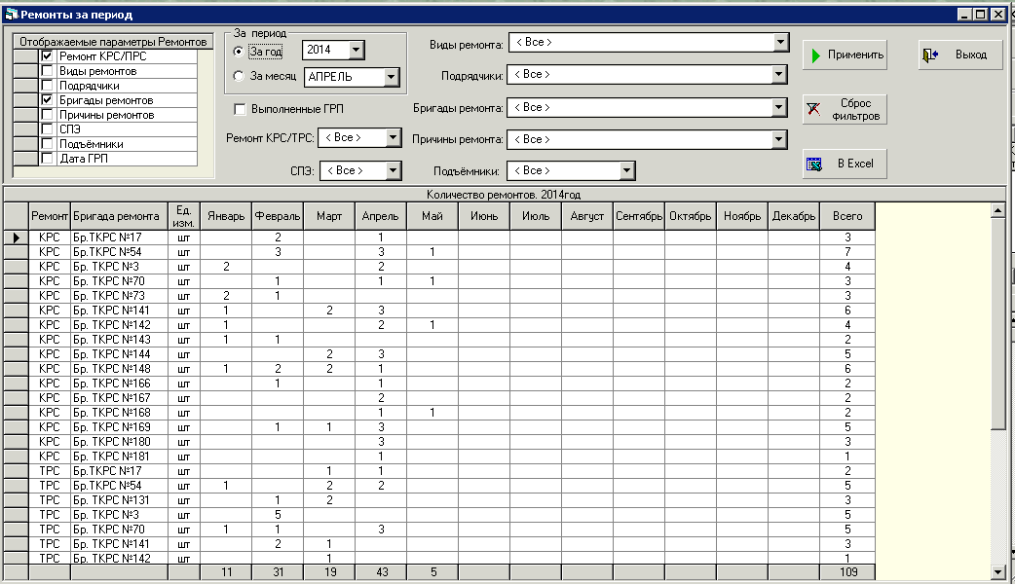Screen dimensions: 1015x585
Task: Click the Excel export icon
Action: (x=814, y=165)
